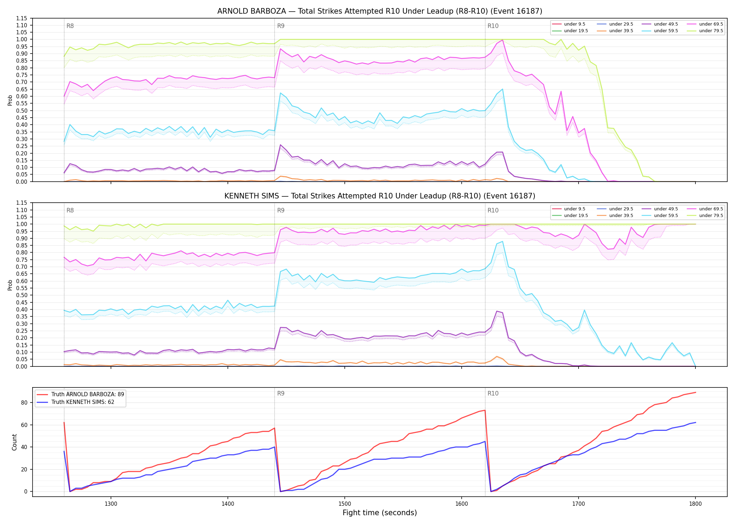The width and height of the screenshot is (735, 525).
Task: Click the 0.75 y-tick in Barboza chart
Action: tap(22, 75)
